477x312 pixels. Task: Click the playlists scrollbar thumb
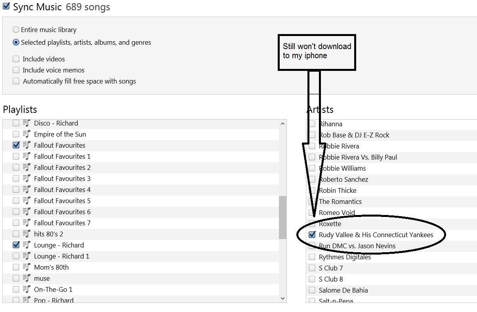tap(282, 217)
